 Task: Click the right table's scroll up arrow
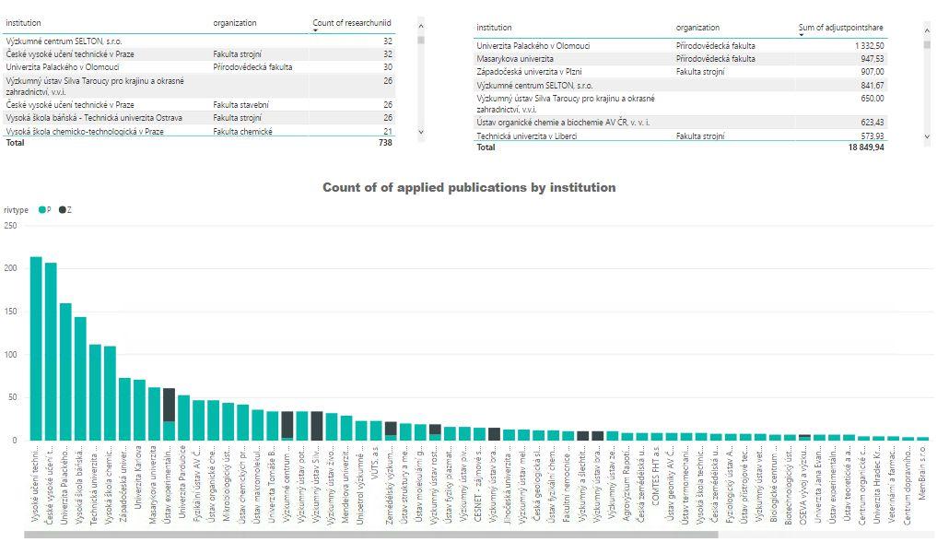point(927,30)
